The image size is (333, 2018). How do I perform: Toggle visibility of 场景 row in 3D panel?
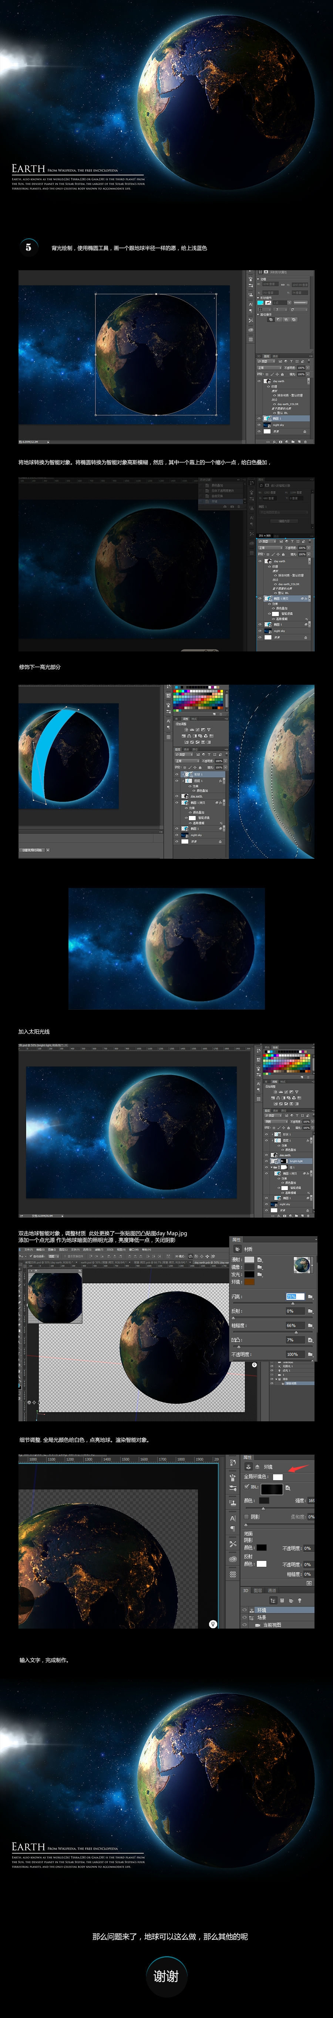point(245,1618)
